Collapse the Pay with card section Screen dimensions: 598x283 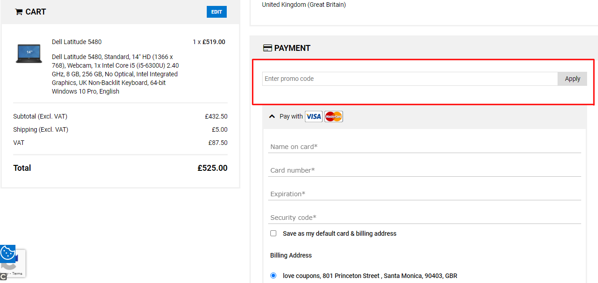pos(272,116)
